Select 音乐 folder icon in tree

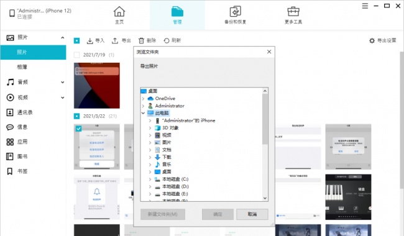point(157,165)
